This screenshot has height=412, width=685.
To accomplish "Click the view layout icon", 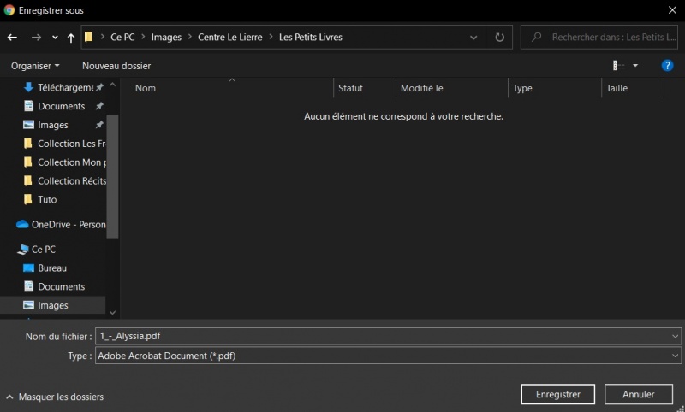I will (x=619, y=65).
